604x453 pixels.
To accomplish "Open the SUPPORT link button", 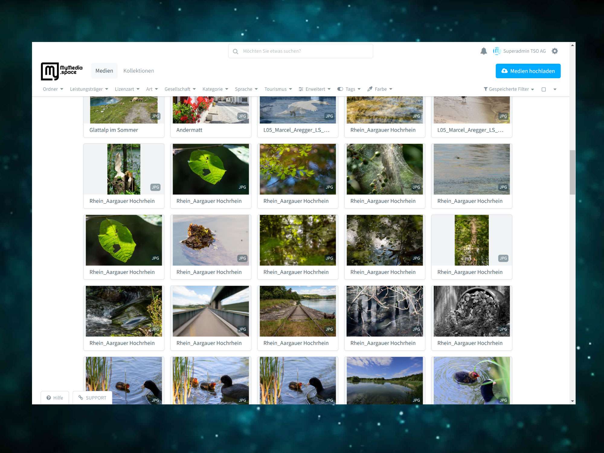I will click(92, 398).
